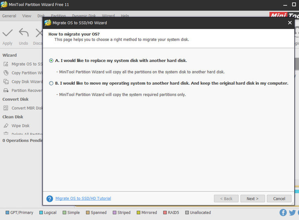This screenshot has height=220, width=299.
Task: Open the Twitter icon in status bar
Action: pos(292,213)
